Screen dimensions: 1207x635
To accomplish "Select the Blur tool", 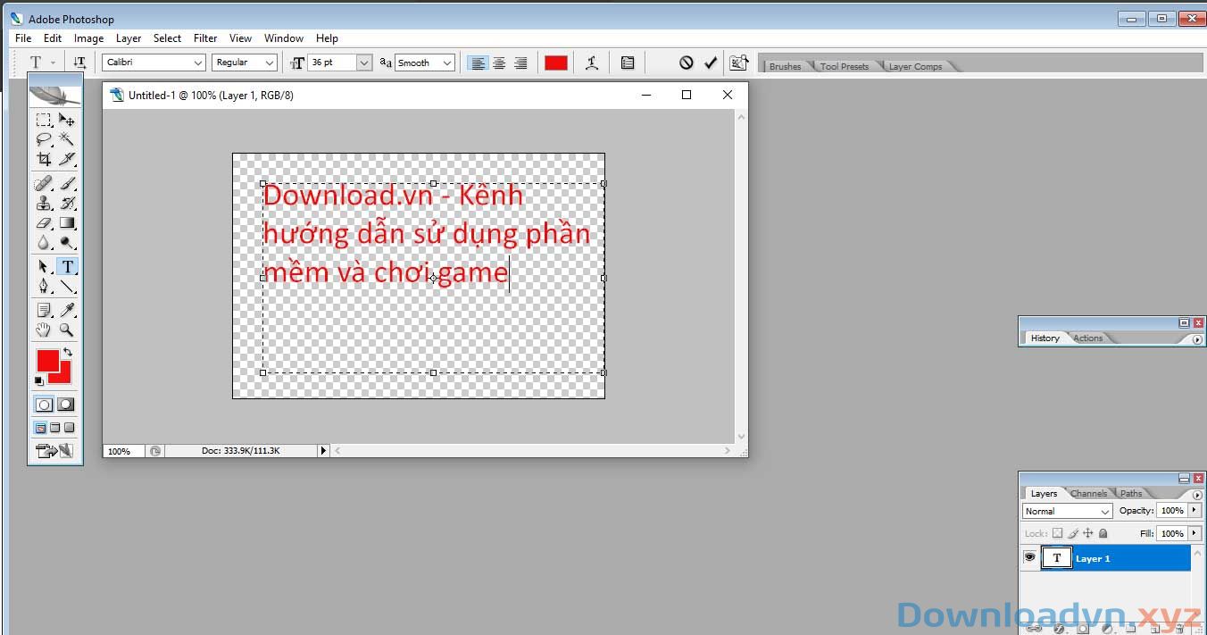I will [43, 243].
